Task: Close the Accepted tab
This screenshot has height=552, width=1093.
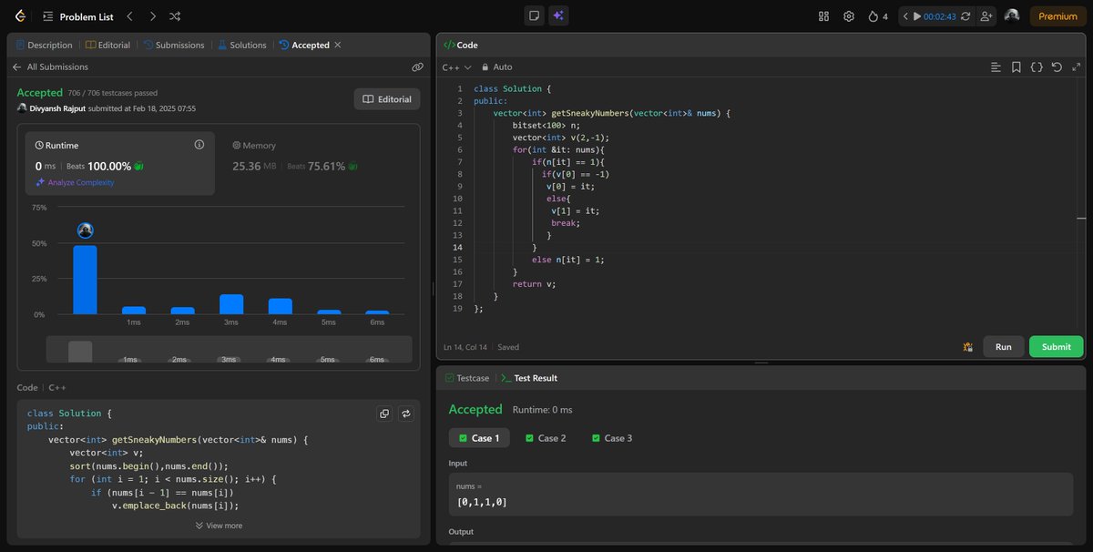Action: (x=338, y=45)
